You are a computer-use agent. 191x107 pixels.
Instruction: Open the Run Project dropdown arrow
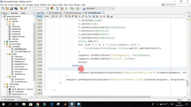pyautogui.click(x=69, y=9)
